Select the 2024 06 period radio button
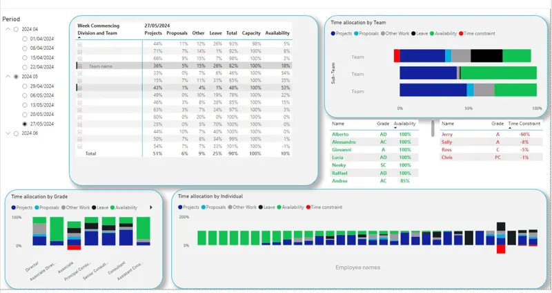This screenshot has height=293, width=552. point(16,133)
